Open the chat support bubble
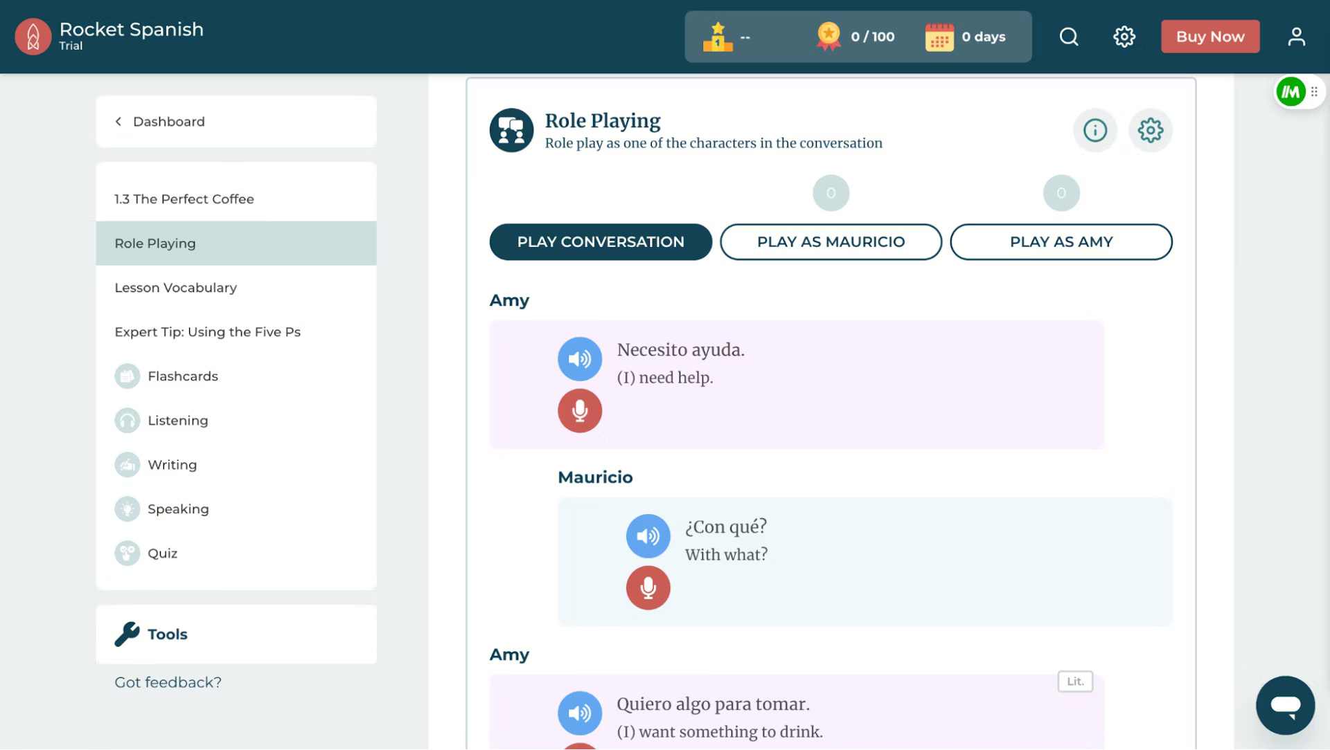 1286,706
